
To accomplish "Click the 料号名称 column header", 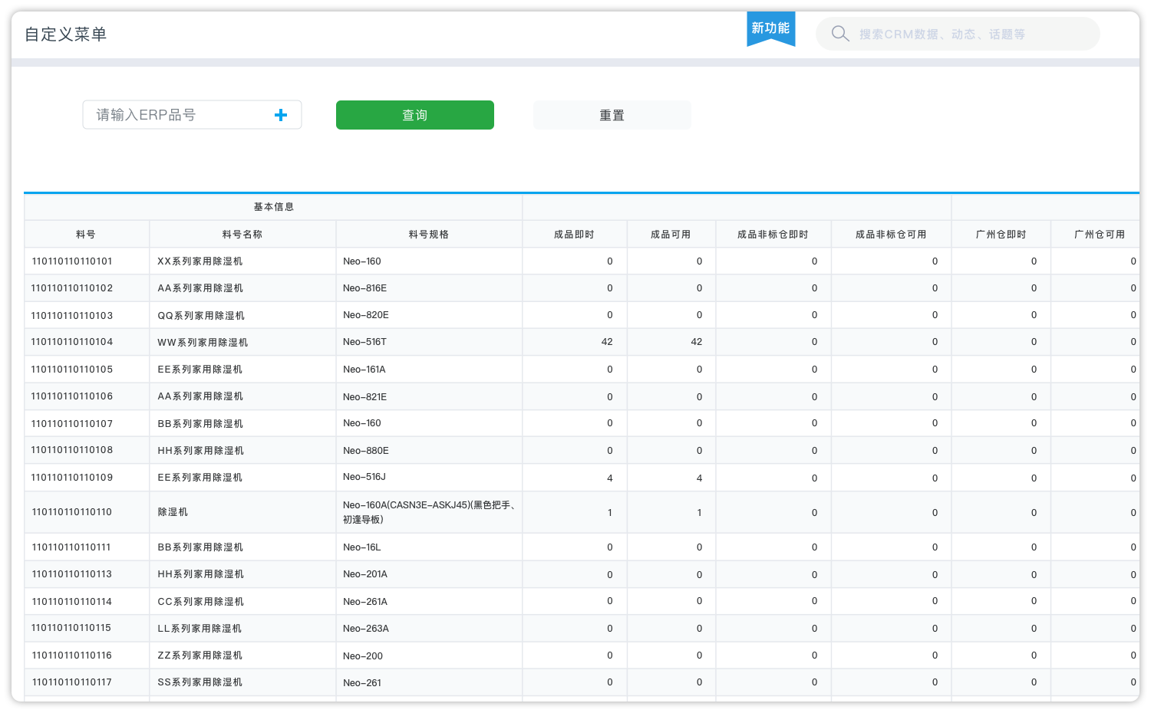I will coord(242,235).
